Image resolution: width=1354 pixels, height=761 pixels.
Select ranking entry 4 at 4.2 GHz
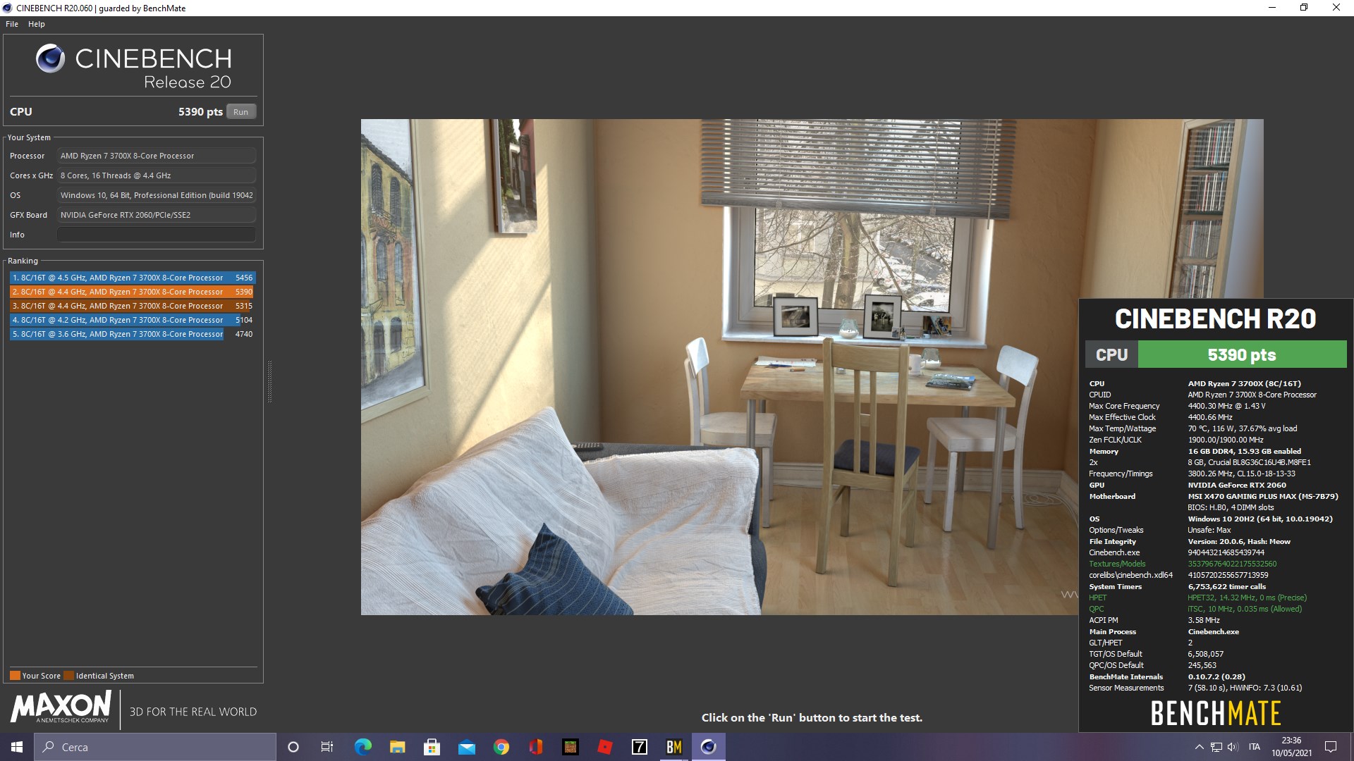(x=133, y=320)
